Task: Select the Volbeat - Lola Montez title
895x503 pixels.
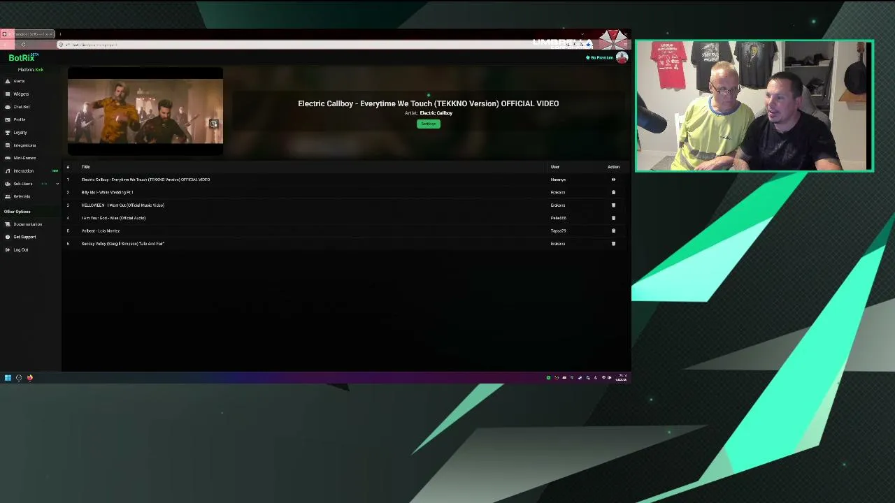Action: click(101, 231)
